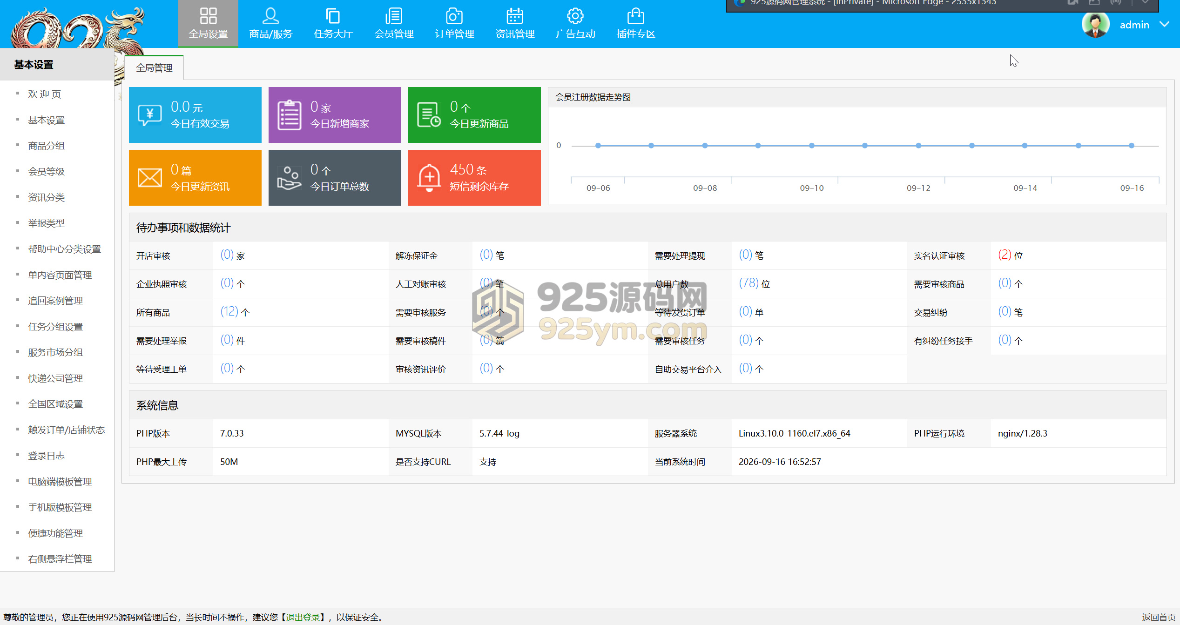Open 电脑端模板管理 in the sidebar
Viewport: 1180px width, 625px height.
[60, 482]
